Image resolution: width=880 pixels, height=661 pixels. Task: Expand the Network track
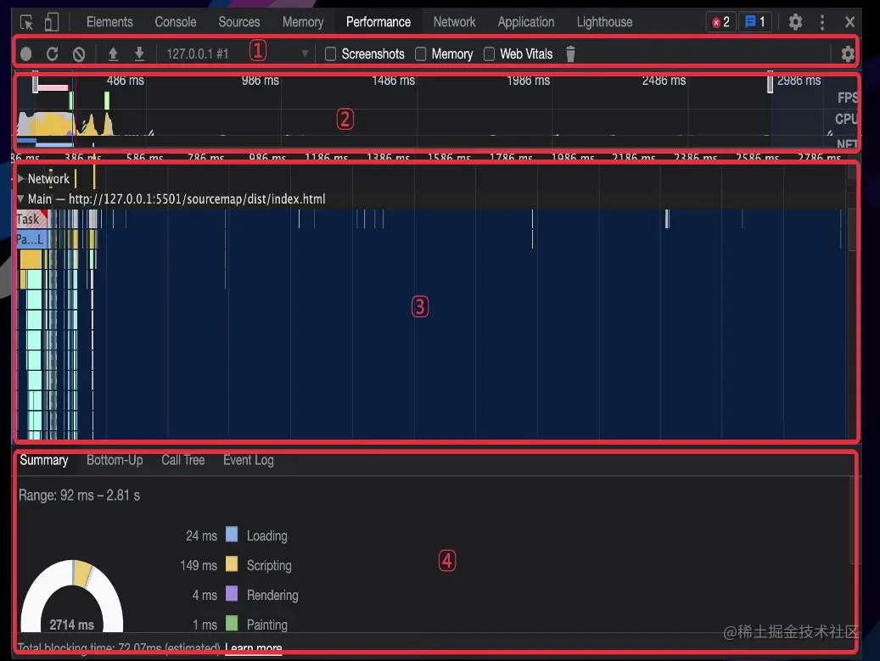click(x=20, y=178)
